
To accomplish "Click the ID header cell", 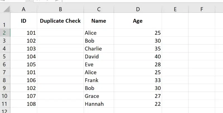I will pyautogui.click(x=23, y=21).
